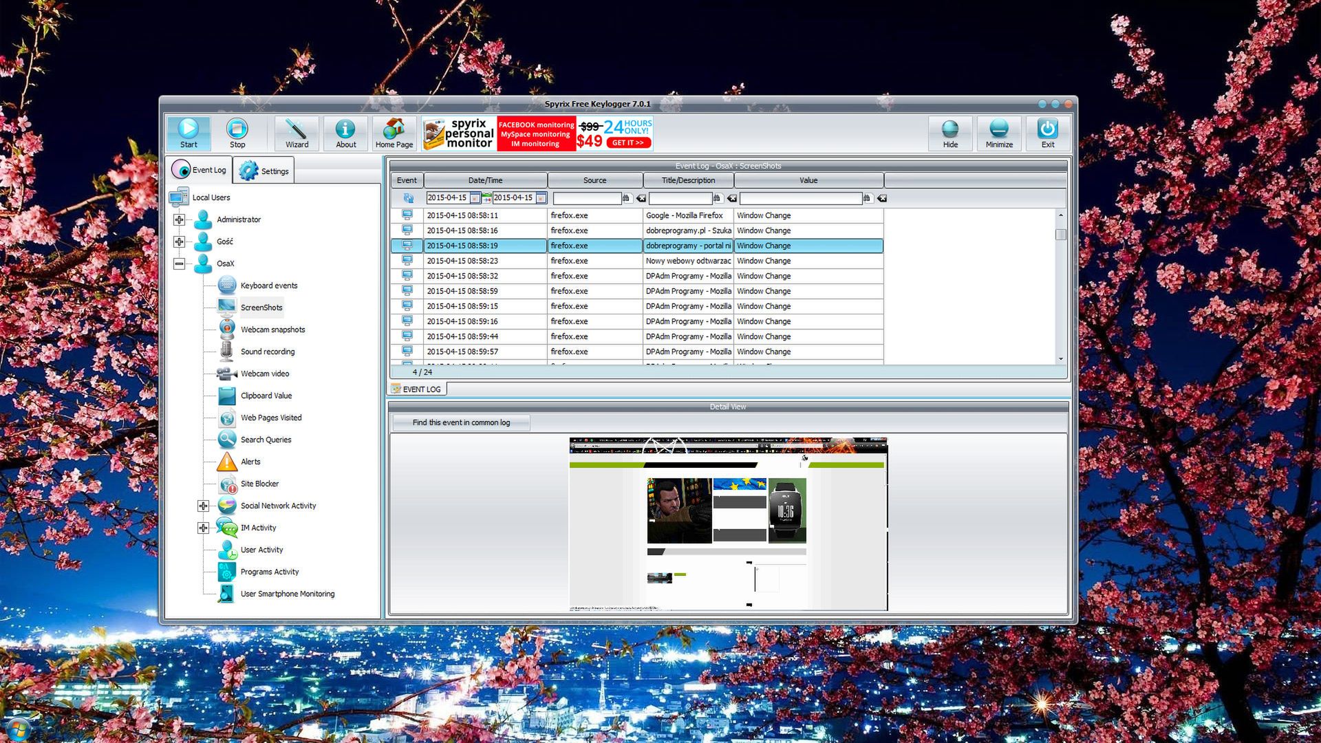Open Search Queries history

(265, 440)
